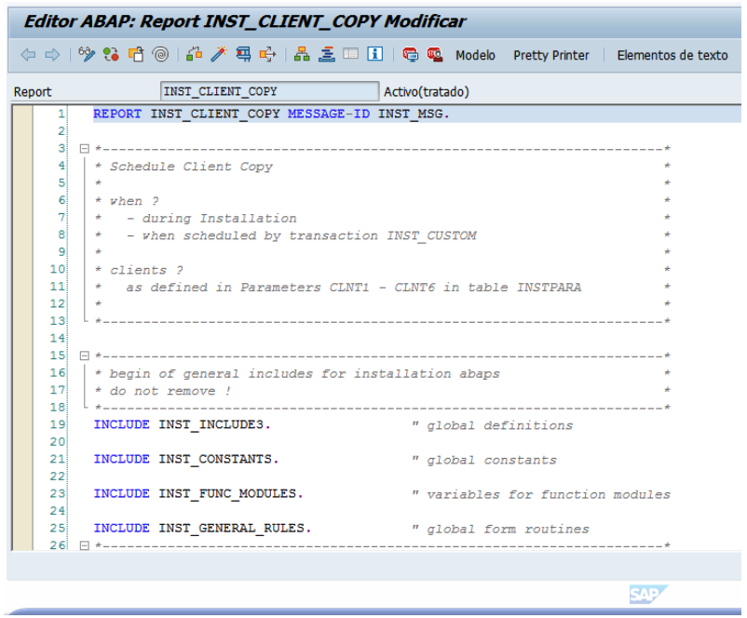Screen dimensions: 747x618
Task: Click the comment mentioning transaction INST_CUSTOM
Action: (301, 235)
